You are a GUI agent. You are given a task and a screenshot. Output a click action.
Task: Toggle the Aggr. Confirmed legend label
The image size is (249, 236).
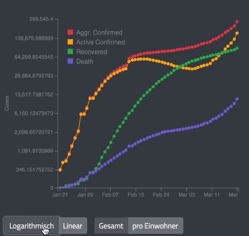click(99, 32)
